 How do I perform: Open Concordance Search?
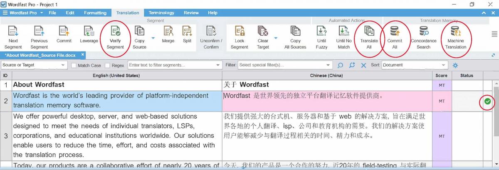pos(423,37)
